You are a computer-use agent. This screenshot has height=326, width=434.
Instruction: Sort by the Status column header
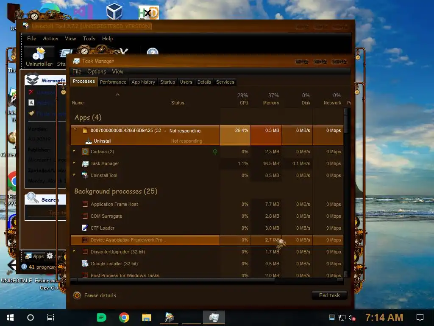point(178,103)
